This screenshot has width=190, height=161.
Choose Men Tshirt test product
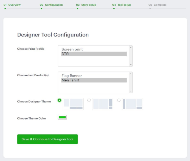[x=93, y=80]
